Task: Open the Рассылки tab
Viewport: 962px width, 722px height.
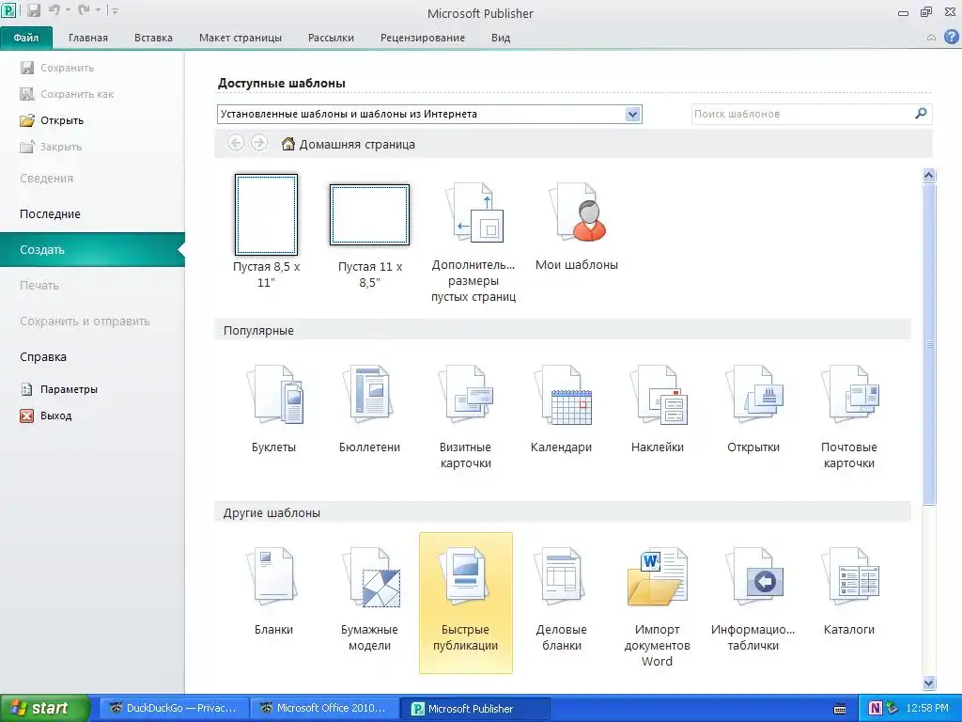Action: pos(331,38)
